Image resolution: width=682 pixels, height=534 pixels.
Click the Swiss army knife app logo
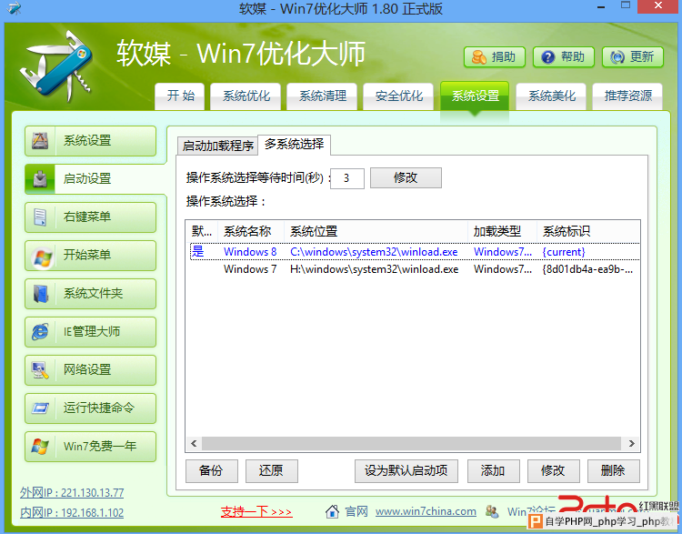click(x=55, y=65)
